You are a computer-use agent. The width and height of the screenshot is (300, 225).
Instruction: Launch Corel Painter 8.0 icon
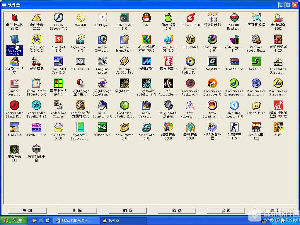[102, 105]
